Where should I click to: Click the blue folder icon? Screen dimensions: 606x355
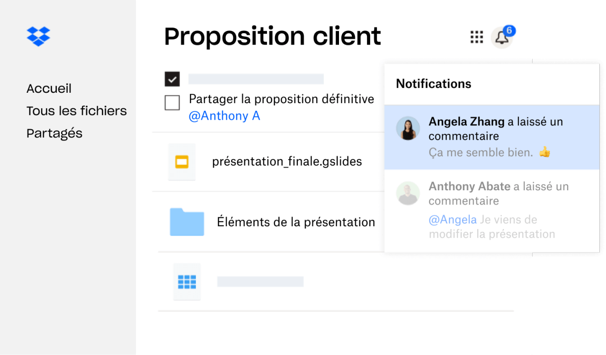click(187, 222)
